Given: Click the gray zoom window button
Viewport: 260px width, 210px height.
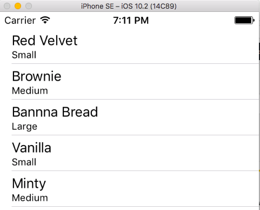Looking at the screenshot, I should click(x=29, y=6).
